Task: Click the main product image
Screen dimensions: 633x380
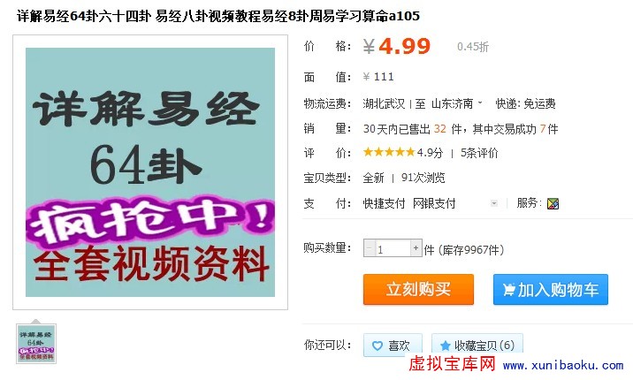Action: 150,172
